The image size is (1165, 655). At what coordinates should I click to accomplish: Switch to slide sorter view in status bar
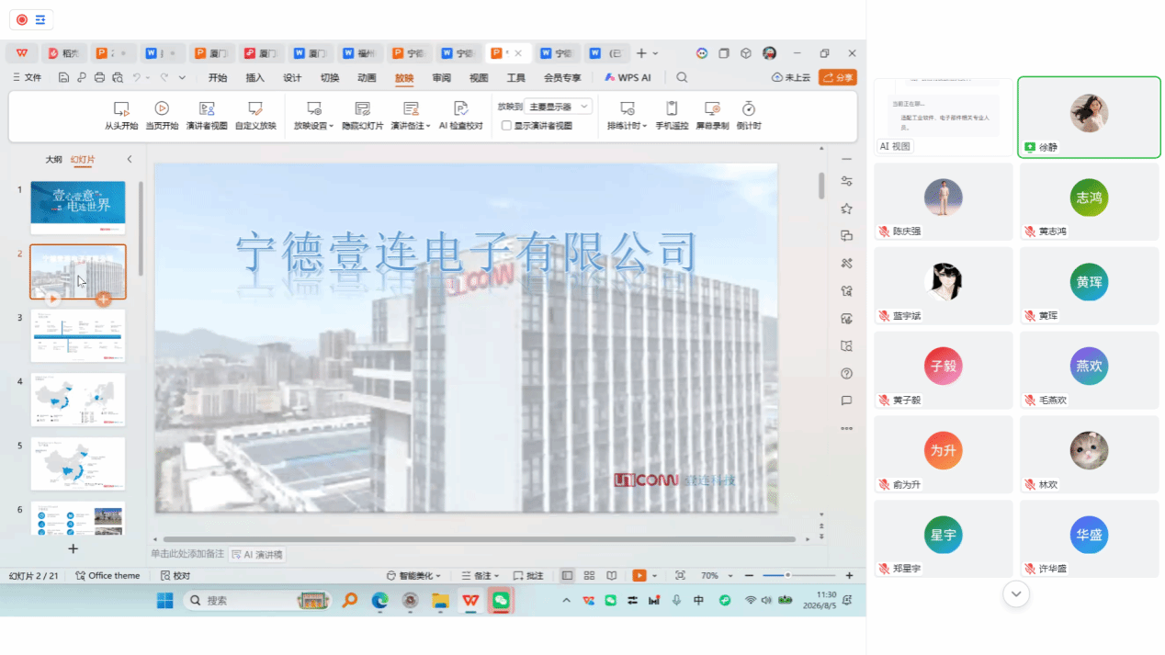click(590, 576)
